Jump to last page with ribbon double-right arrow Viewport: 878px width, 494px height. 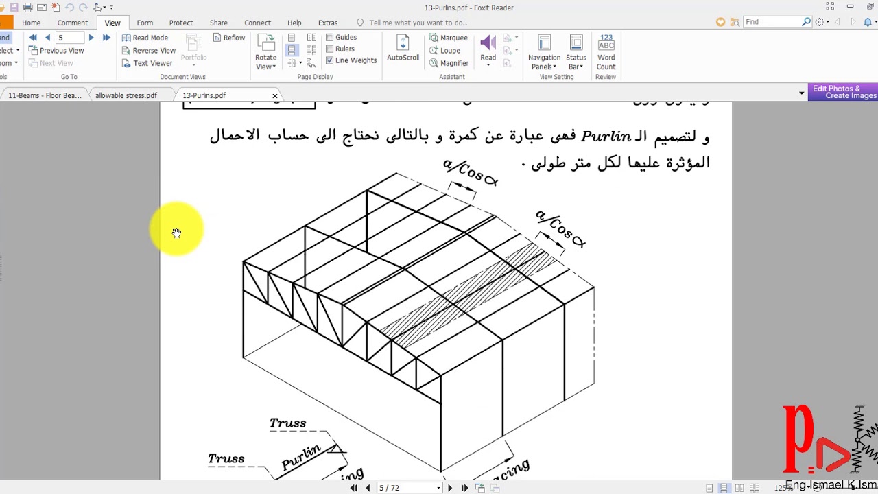(x=106, y=38)
